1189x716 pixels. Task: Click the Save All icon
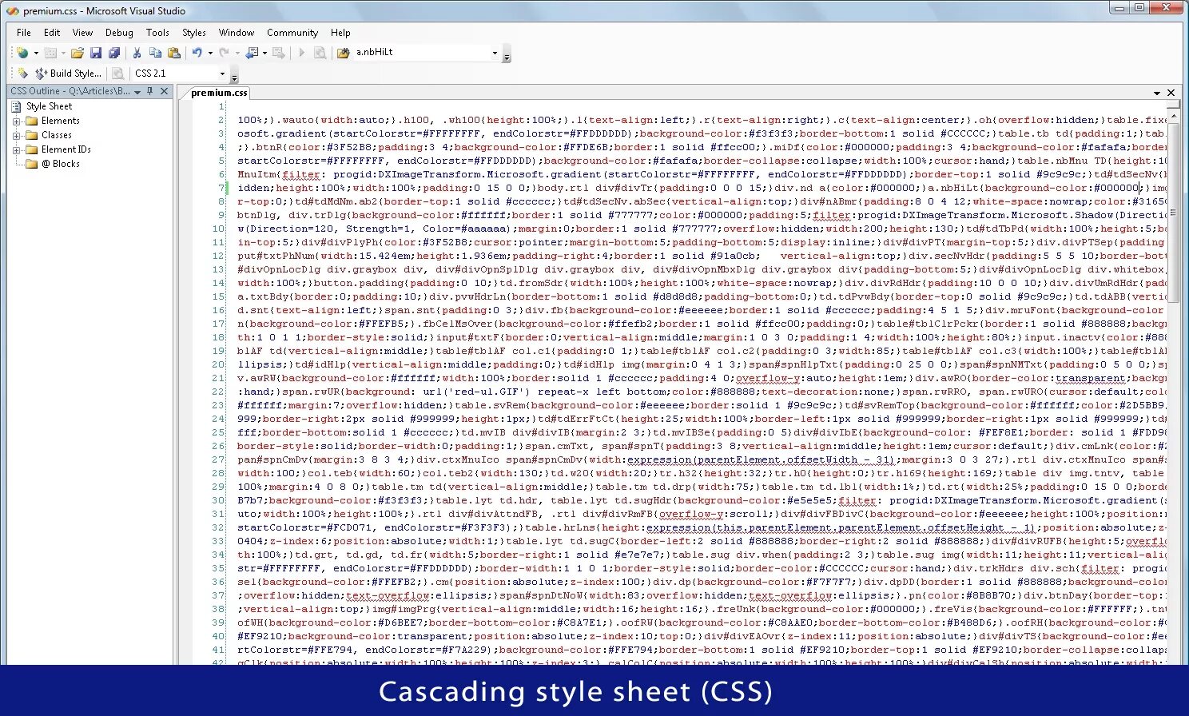[x=114, y=53]
